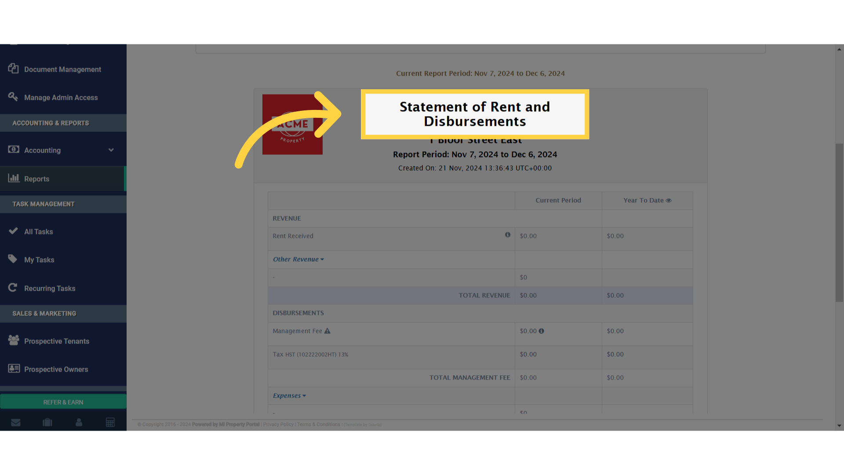
Task: Click the Document Management icon
Action: (x=13, y=69)
